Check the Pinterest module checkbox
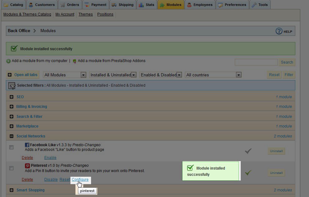309x197 pixels. [12, 168]
